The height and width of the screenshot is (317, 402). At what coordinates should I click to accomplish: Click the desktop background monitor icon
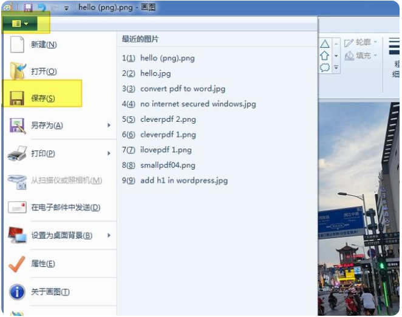coord(17,235)
